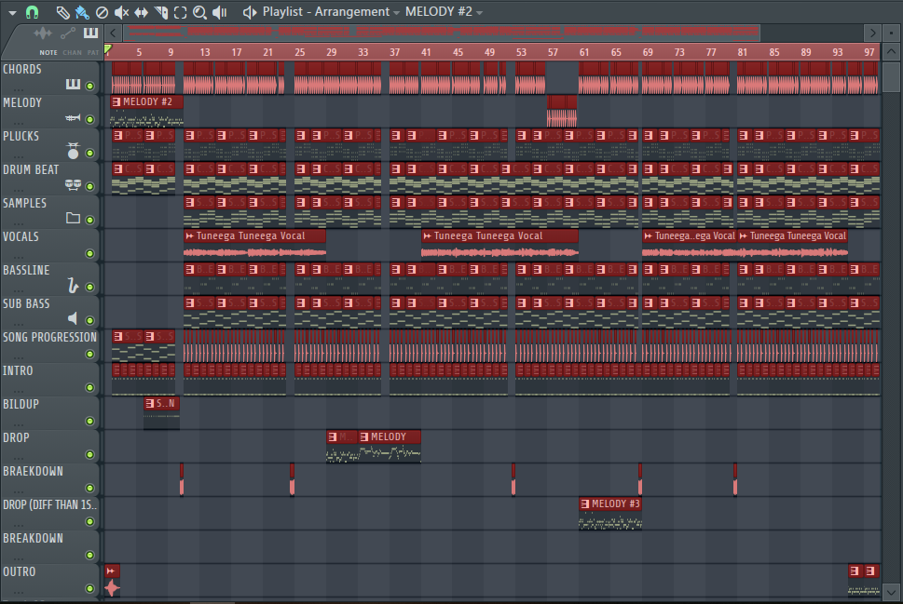The image size is (903, 604).
Task: Open the Arrangement dropdown
Action: tap(396, 12)
